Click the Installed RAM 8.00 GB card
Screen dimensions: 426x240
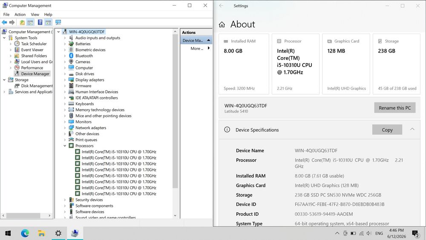coord(244,64)
